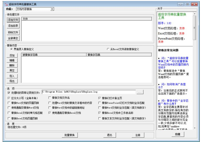Viewport: 203px width, 142px height.
Task: Click the 导入 button
Action: pyautogui.click(x=12, y=76)
